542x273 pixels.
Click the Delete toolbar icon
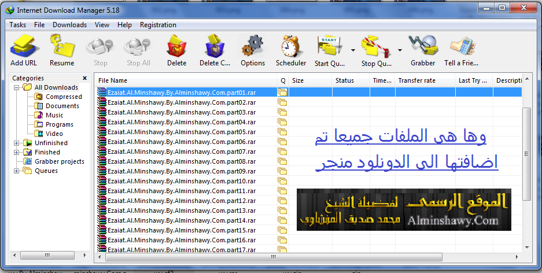click(x=176, y=45)
